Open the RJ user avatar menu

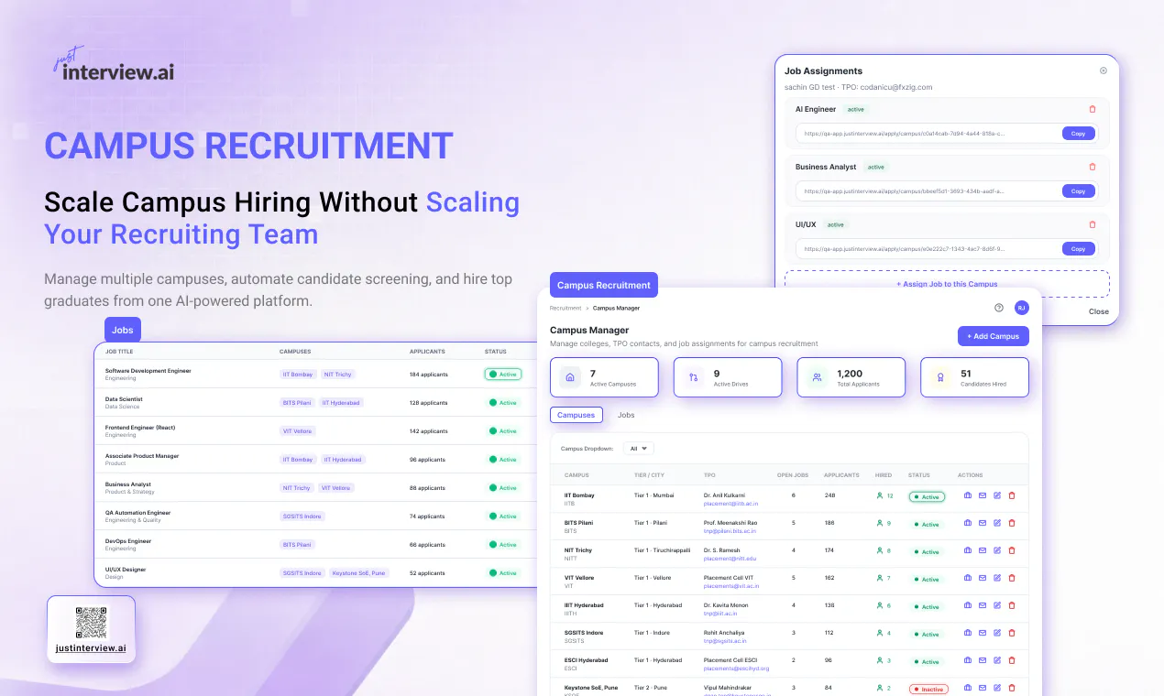pos(1022,308)
